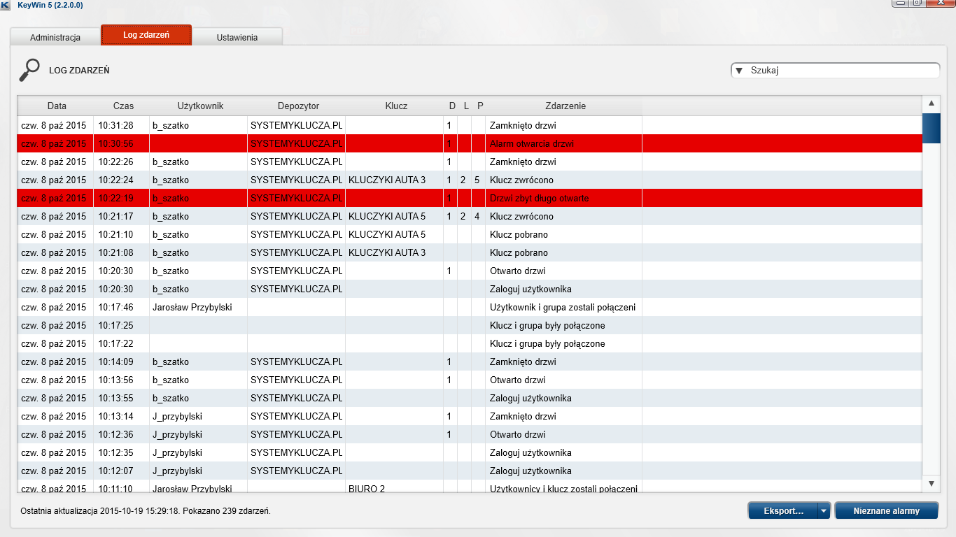Click the scroll up arrow of event list
Viewport: 956px width, 537px height.
click(x=932, y=104)
